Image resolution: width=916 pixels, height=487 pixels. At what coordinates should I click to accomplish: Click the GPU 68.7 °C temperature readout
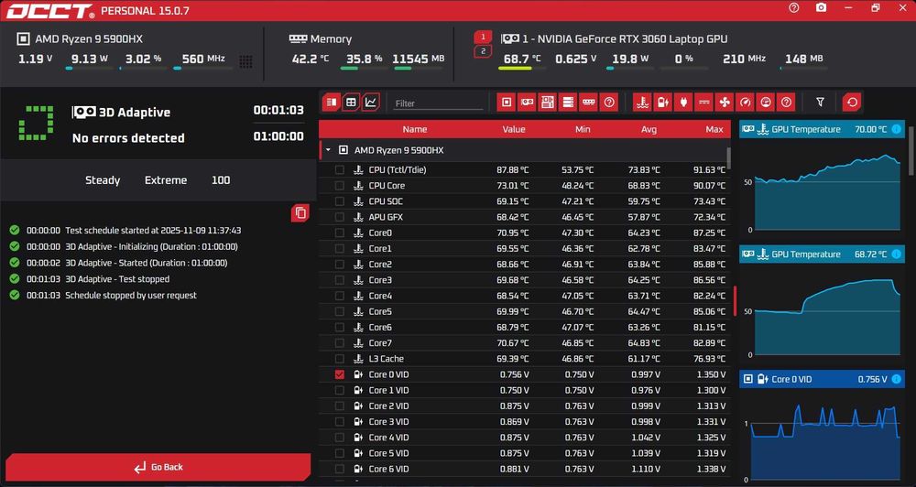pos(522,59)
